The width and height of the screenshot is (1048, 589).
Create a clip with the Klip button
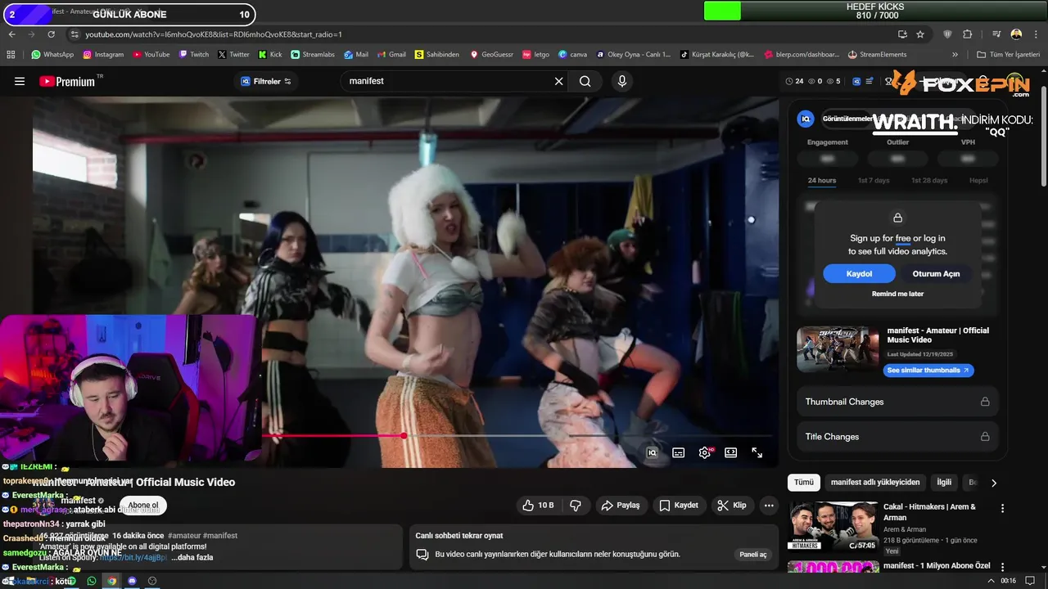732,506
